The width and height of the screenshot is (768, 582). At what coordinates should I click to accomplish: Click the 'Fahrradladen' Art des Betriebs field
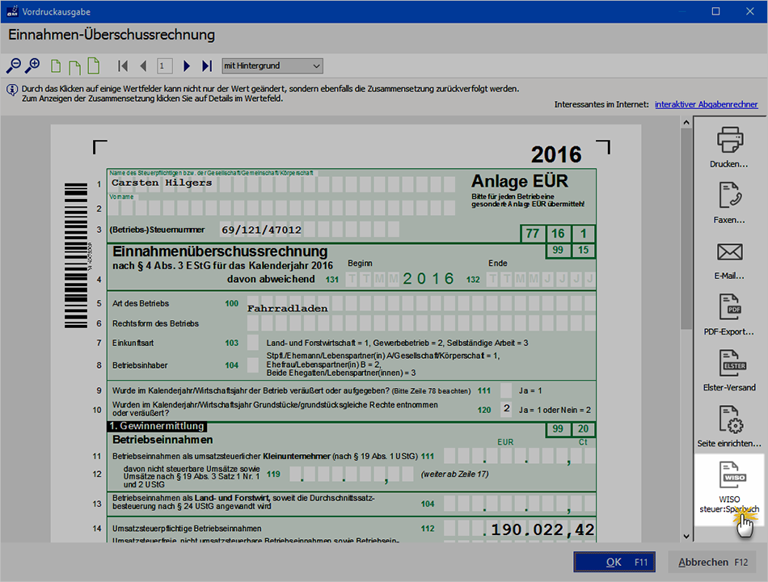click(421, 304)
